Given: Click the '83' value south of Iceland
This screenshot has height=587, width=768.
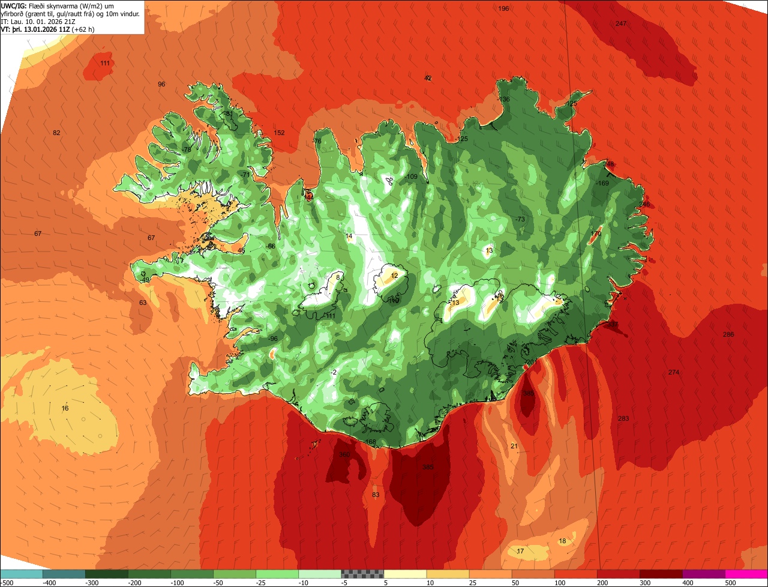Looking at the screenshot, I should (x=376, y=495).
